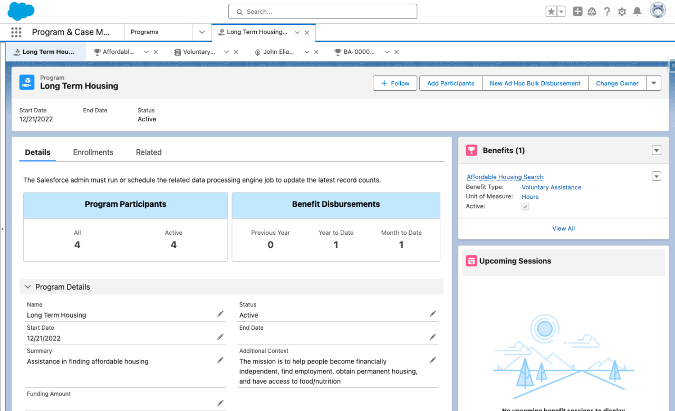Close the Long Term Housing workspace tab

click(x=307, y=32)
